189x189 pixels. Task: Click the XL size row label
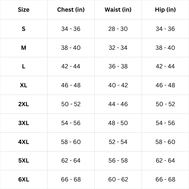click(x=24, y=85)
